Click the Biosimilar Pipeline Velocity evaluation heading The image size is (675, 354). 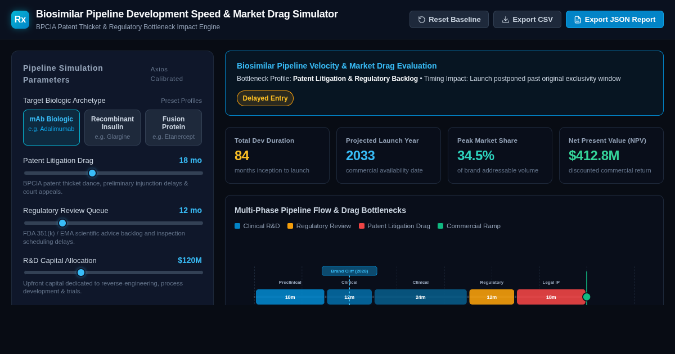pyautogui.click(x=337, y=66)
